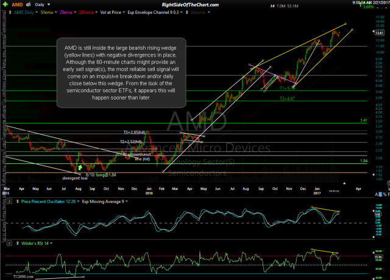Open the Wilder's RSI 14 dropdown

(51, 244)
